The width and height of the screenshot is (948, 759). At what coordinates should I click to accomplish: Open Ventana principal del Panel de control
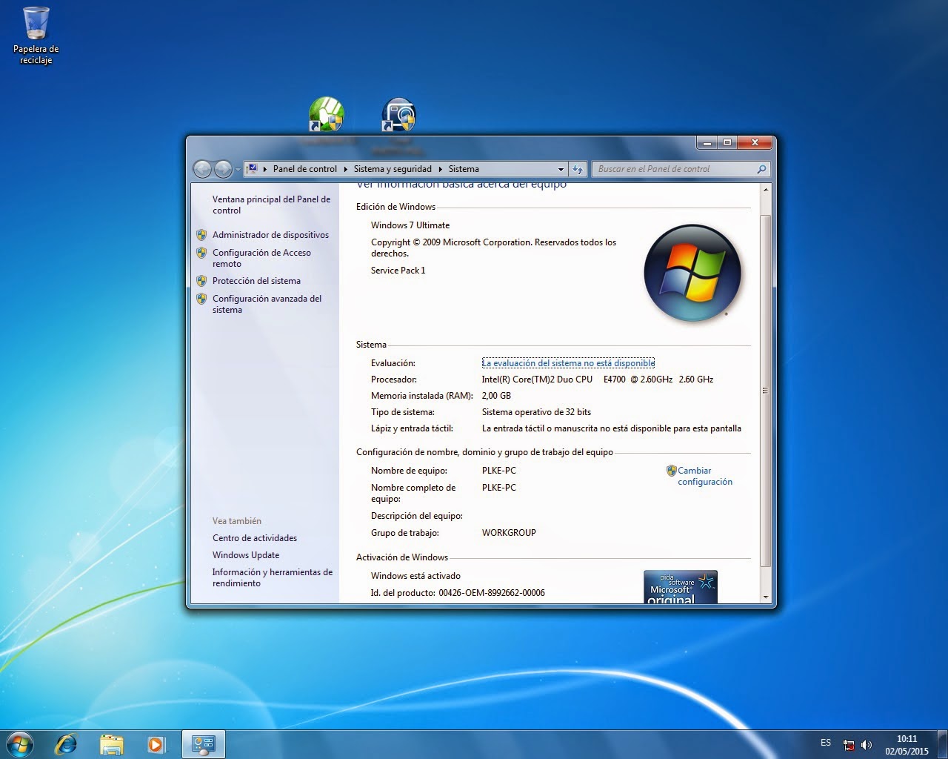point(271,205)
